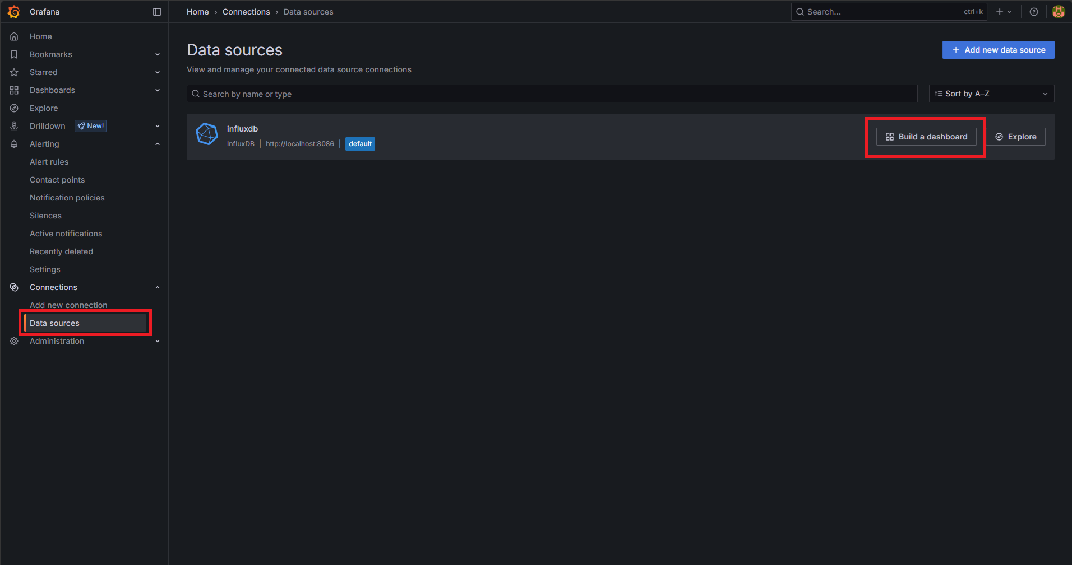Collapse the Alerting section chevron
This screenshot has width=1072, height=565.
[158, 144]
